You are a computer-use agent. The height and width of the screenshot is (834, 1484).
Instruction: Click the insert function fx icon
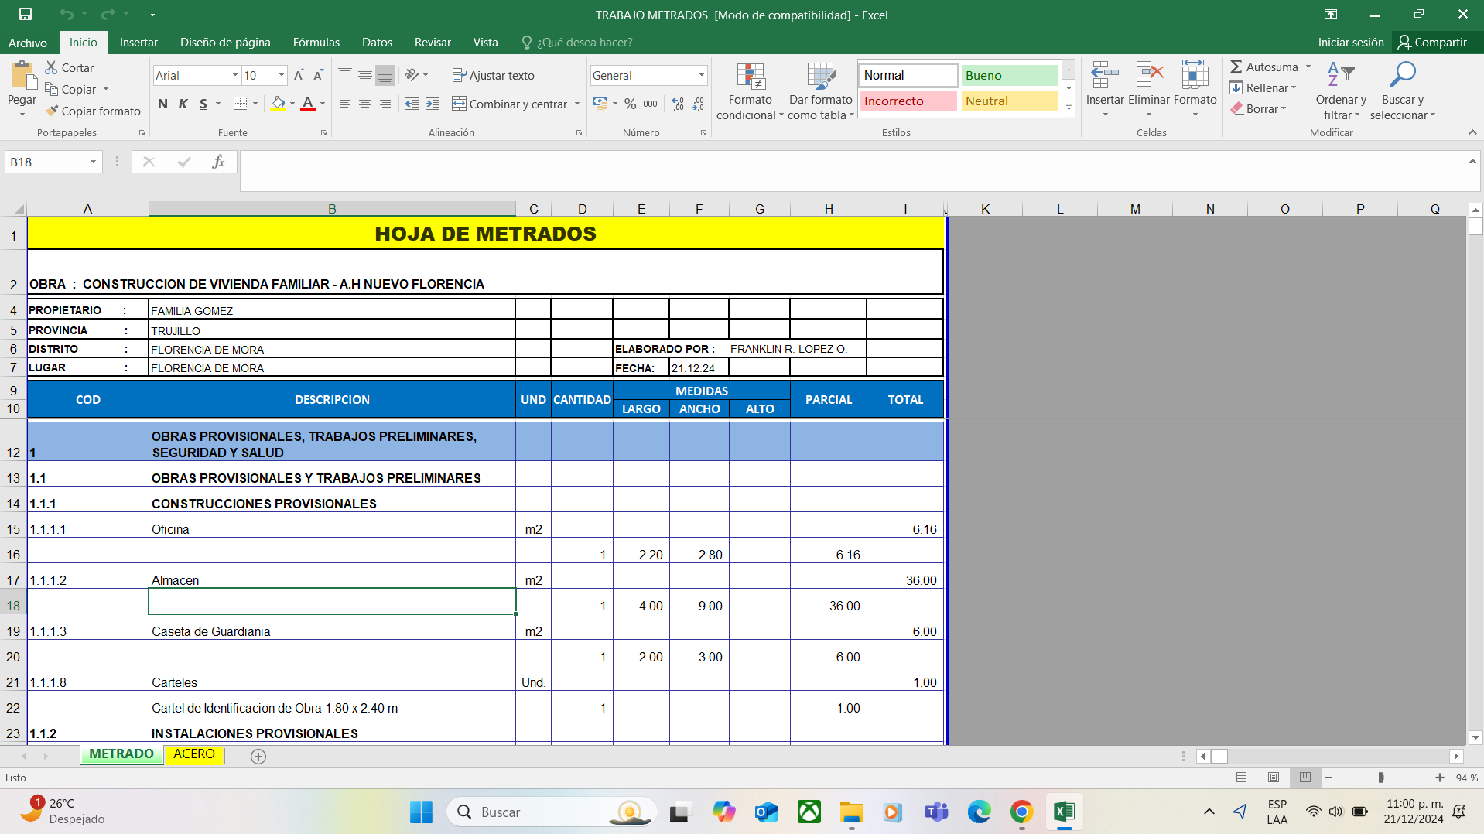[x=219, y=162]
